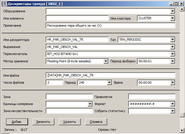Expand the Выражение dropdown arrow
Image resolution: width=185 pixels, height=134 pixels.
click(172, 47)
